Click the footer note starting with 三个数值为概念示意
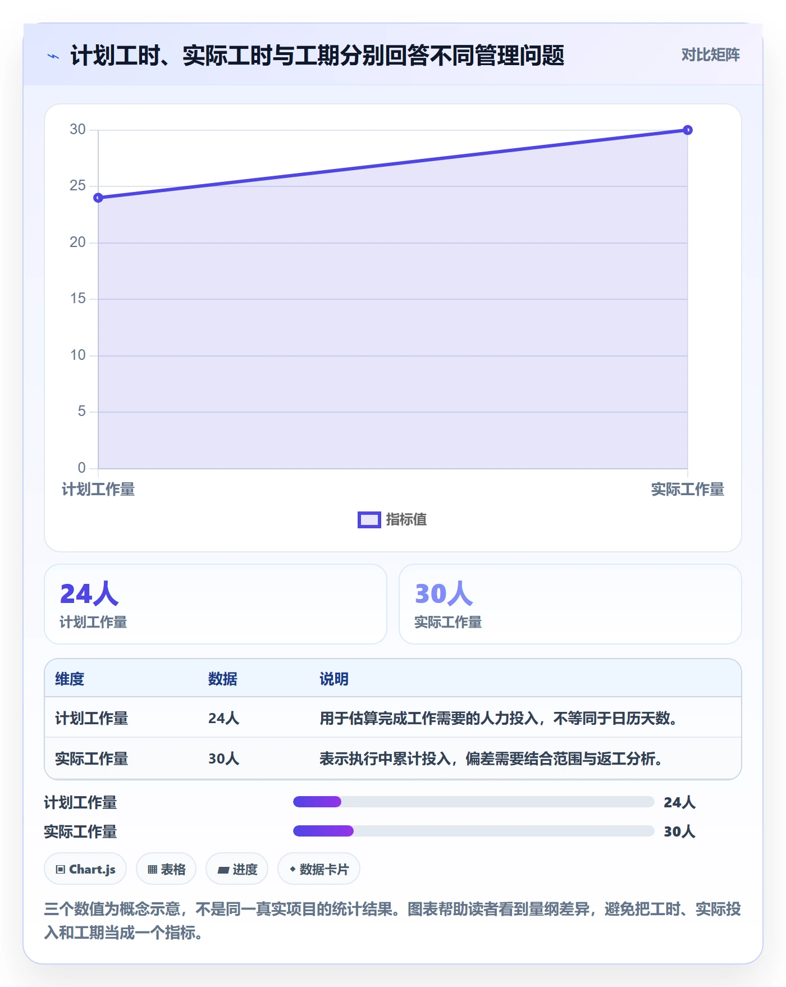Viewport: 786px width, 987px height. click(392, 921)
